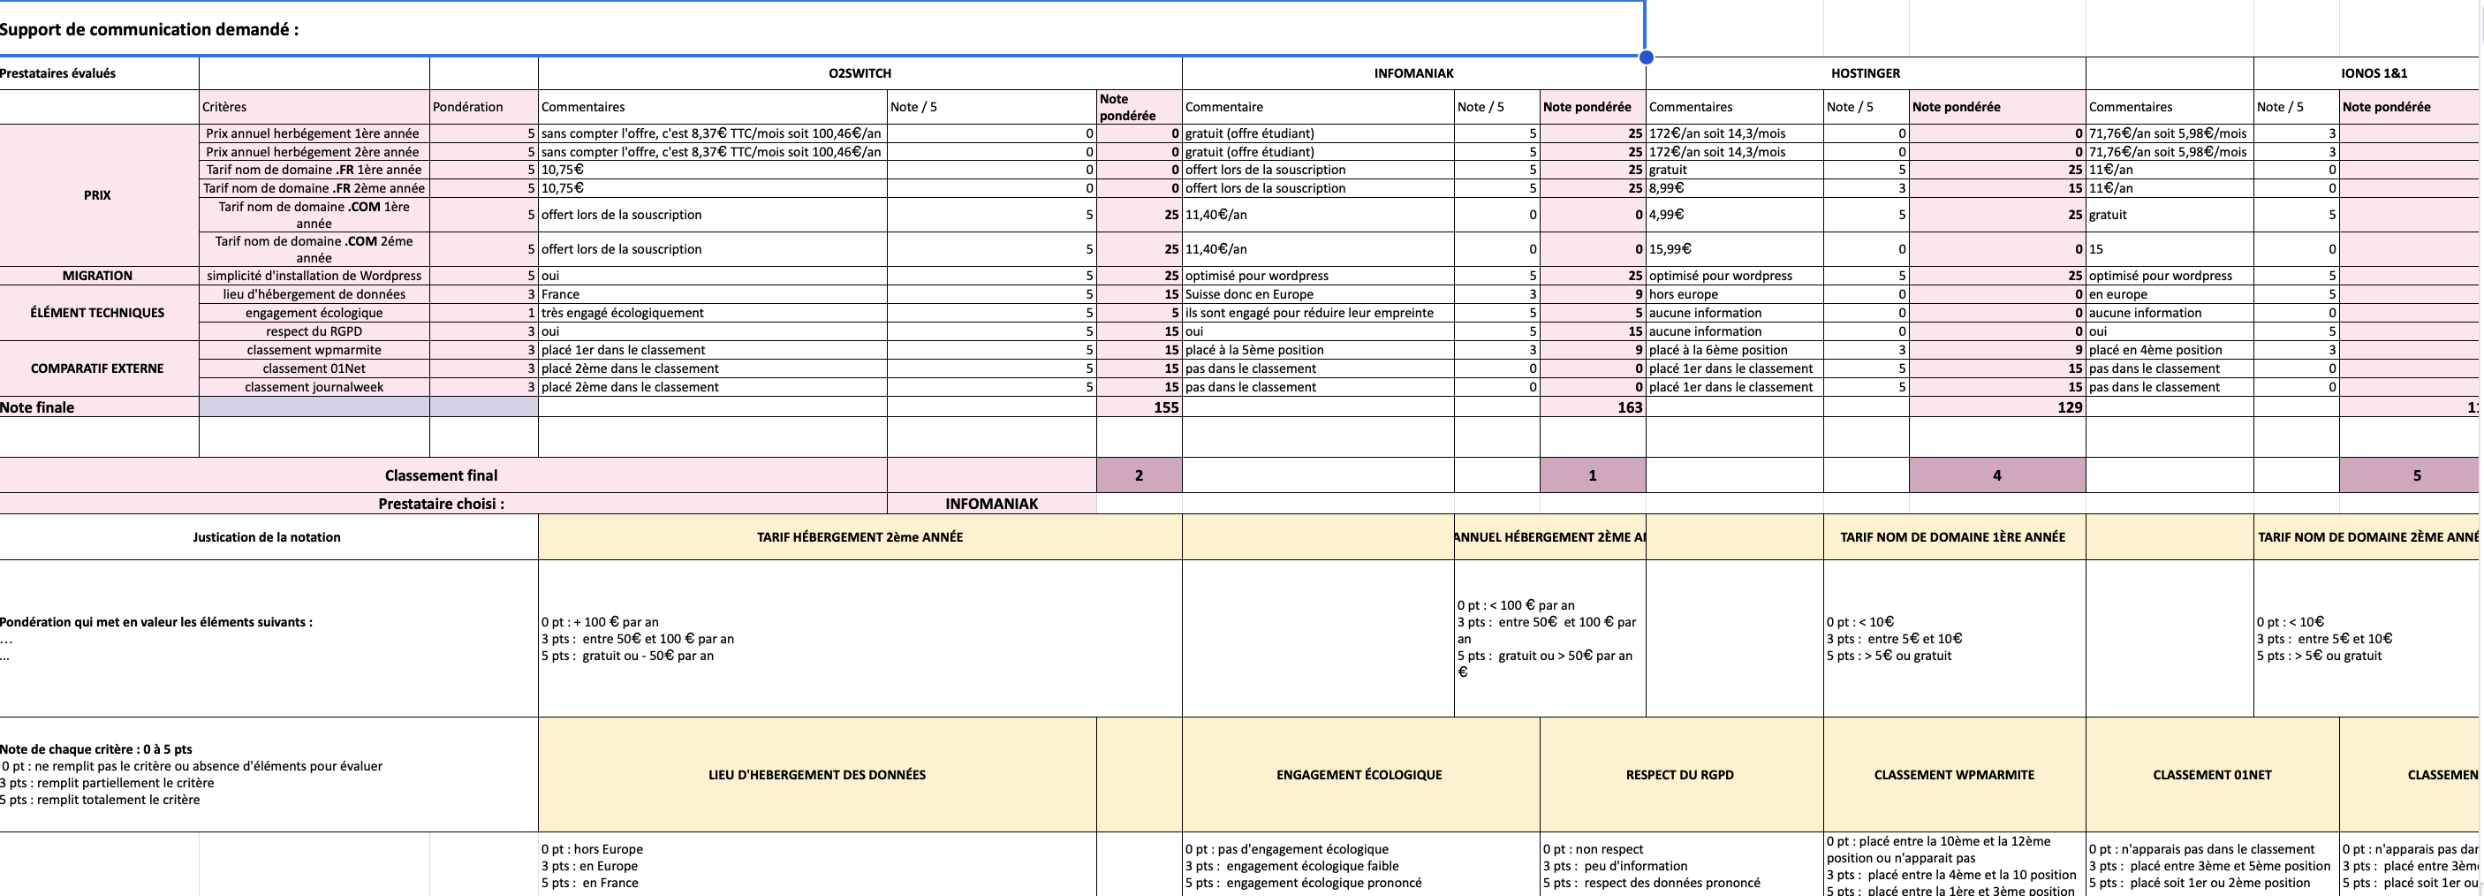Click 'ils sont engagé pour réduire leur empreinte'
2484x896 pixels.
pos(1318,313)
